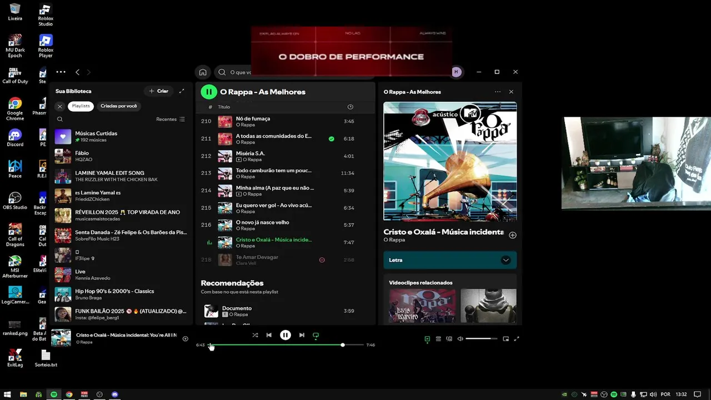The width and height of the screenshot is (711, 400).
Task: Click red hide icon on Te Amar Devagar
Action: tap(322, 260)
